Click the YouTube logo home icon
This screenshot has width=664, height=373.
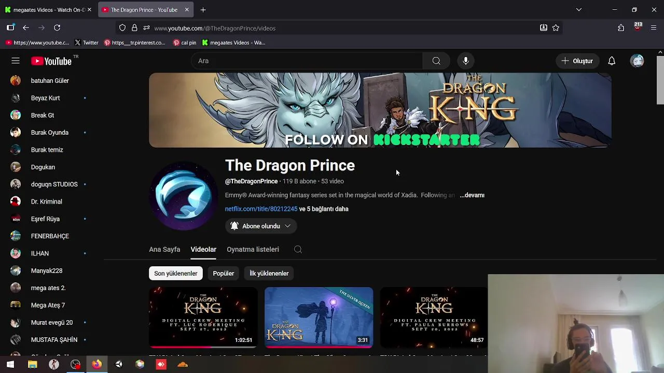click(51, 61)
